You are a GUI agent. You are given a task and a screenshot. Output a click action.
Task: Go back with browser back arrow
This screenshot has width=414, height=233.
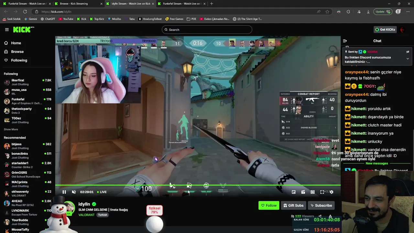[6, 12]
